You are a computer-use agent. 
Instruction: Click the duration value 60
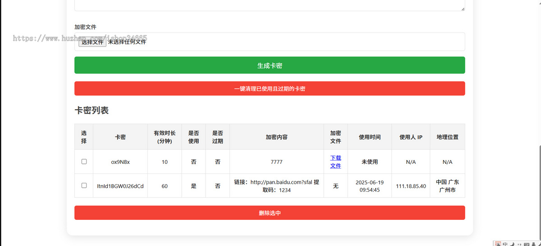point(165,186)
